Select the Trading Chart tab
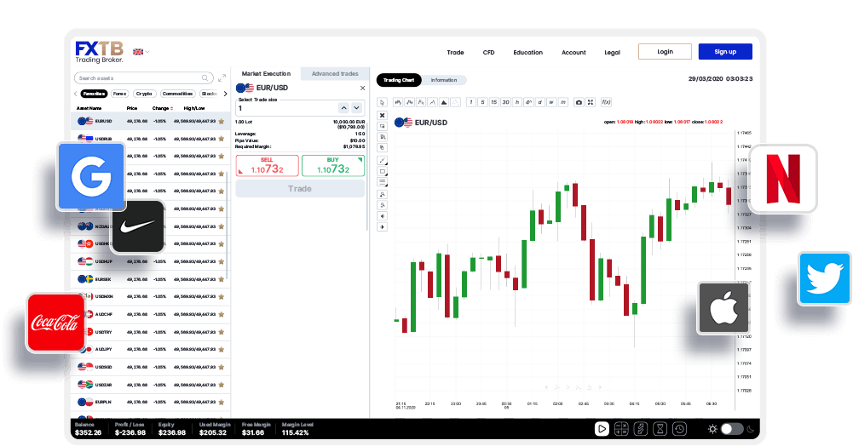Viewport: 853px width, 446px height. click(x=399, y=80)
